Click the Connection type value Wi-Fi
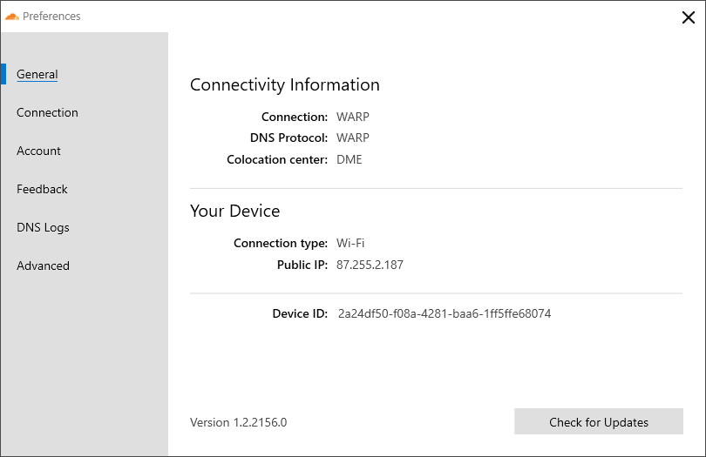 point(350,244)
